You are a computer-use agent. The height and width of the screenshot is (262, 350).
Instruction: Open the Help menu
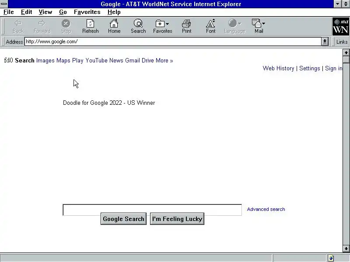point(114,12)
